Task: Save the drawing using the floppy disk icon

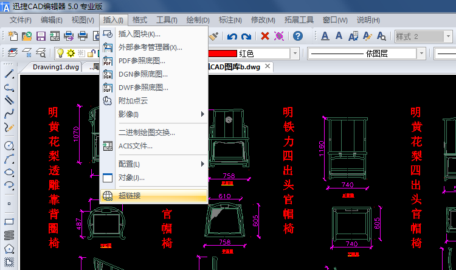Action: coord(41,36)
